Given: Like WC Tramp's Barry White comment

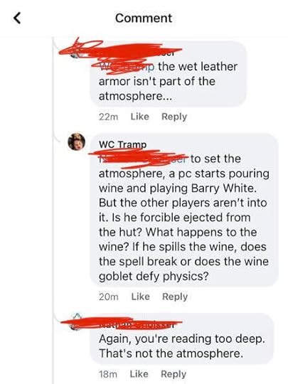Looking at the screenshot, I should (141, 297).
